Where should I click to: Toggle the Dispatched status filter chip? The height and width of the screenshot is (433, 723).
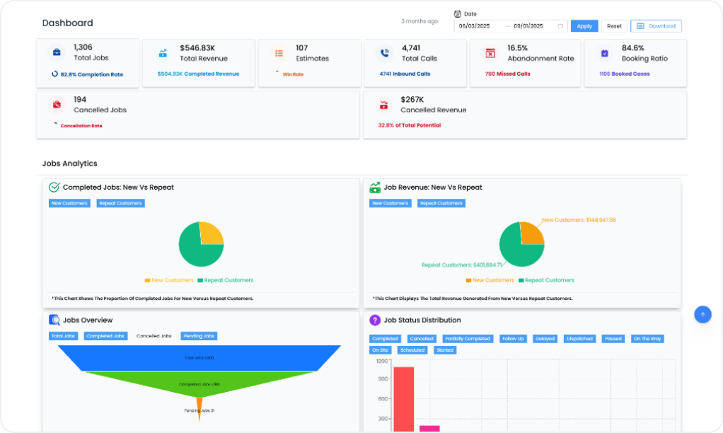coord(579,338)
